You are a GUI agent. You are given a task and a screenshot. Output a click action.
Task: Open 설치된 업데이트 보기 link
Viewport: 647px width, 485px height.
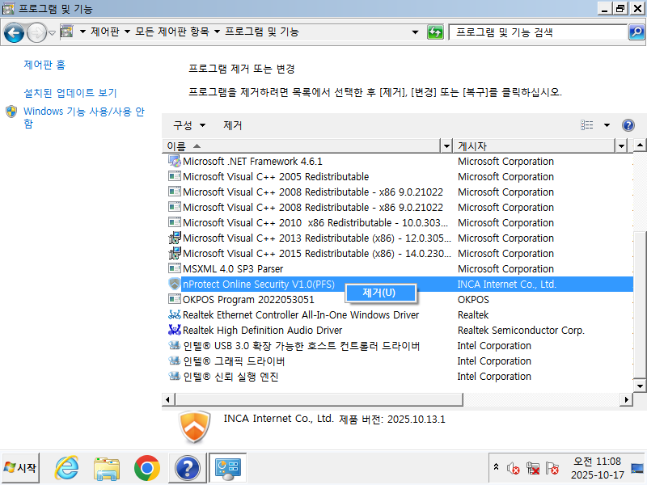(70, 93)
